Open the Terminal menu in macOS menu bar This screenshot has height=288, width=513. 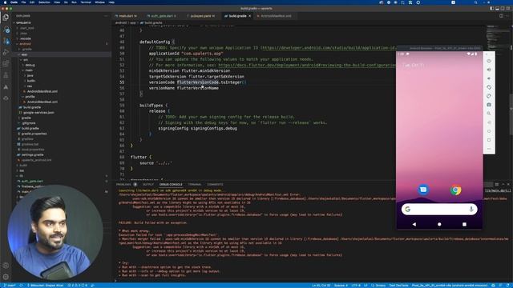86,2
